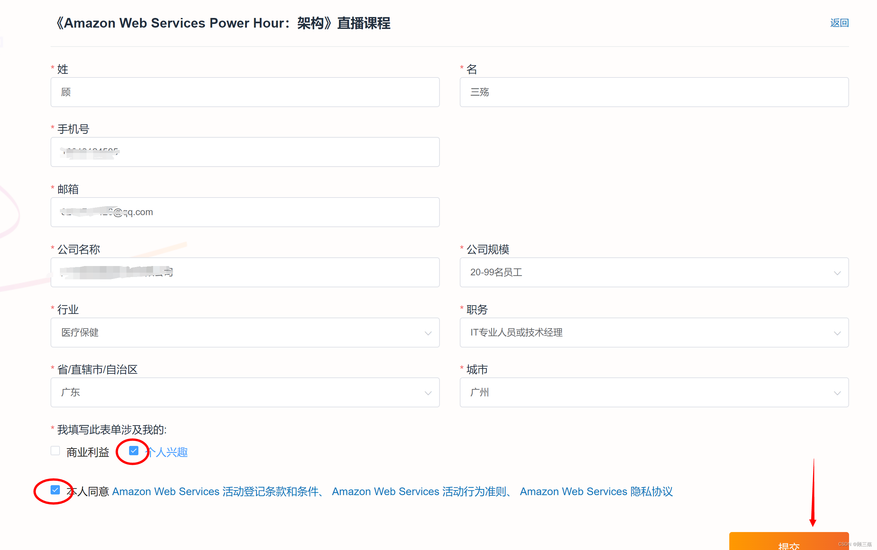
Task: Uncheck the 本人同意 agreement checkbox
Action: pyautogui.click(x=55, y=490)
